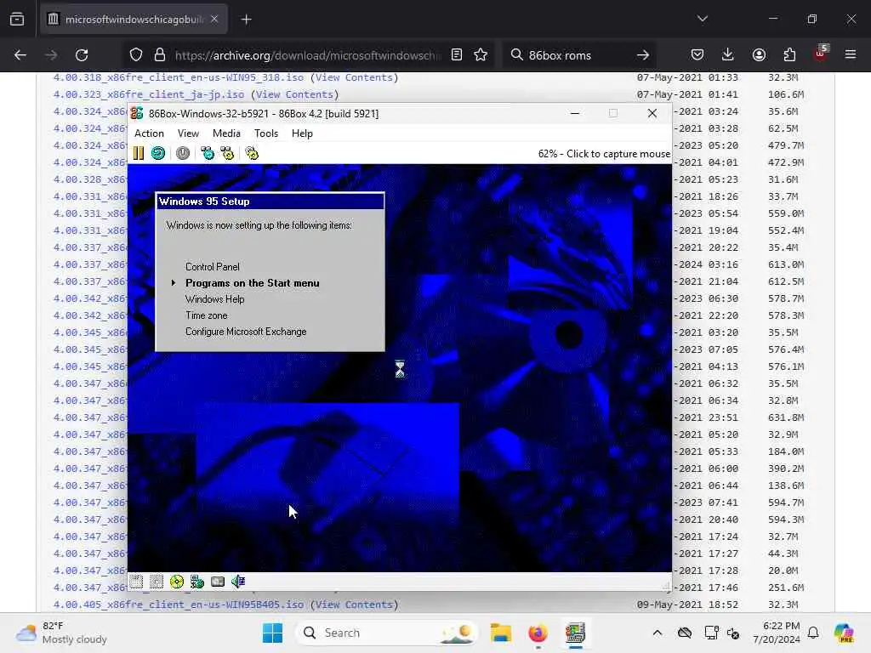Pause the 86Box emulation

(x=139, y=153)
